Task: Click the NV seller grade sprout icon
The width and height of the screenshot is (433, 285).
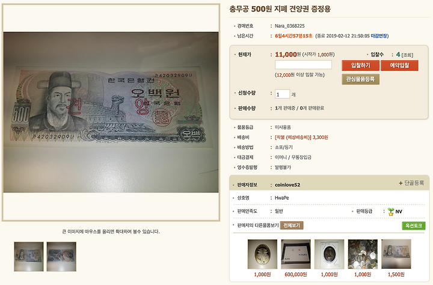Action: pos(391,212)
